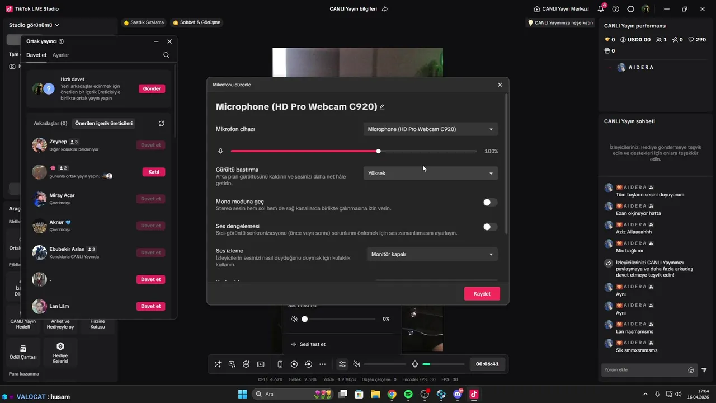Minimize the Ortak yayıncı panel
This screenshot has width=716, height=403.
coord(156,41)
